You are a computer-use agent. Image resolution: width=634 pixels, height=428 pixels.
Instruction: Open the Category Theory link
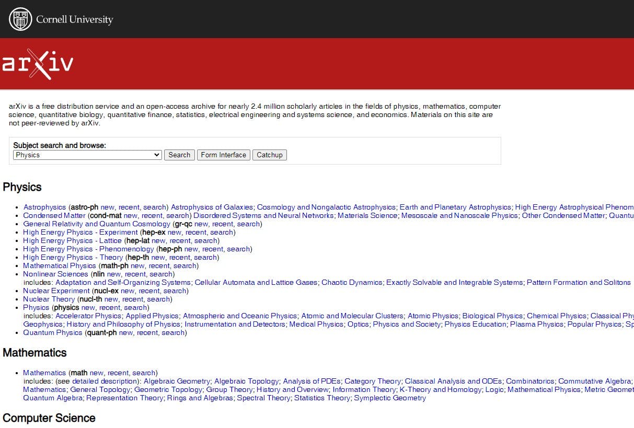pyautogui.click(x=373, y=381)
